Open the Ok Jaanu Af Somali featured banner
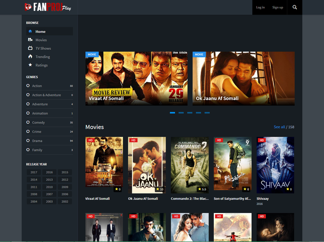324x242 pixels. click(243, 79)
